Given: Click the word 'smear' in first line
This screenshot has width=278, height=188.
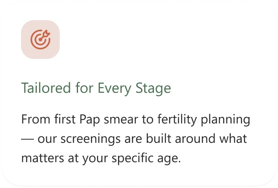Looking at the screenshot, I should (x=121, y=120).
